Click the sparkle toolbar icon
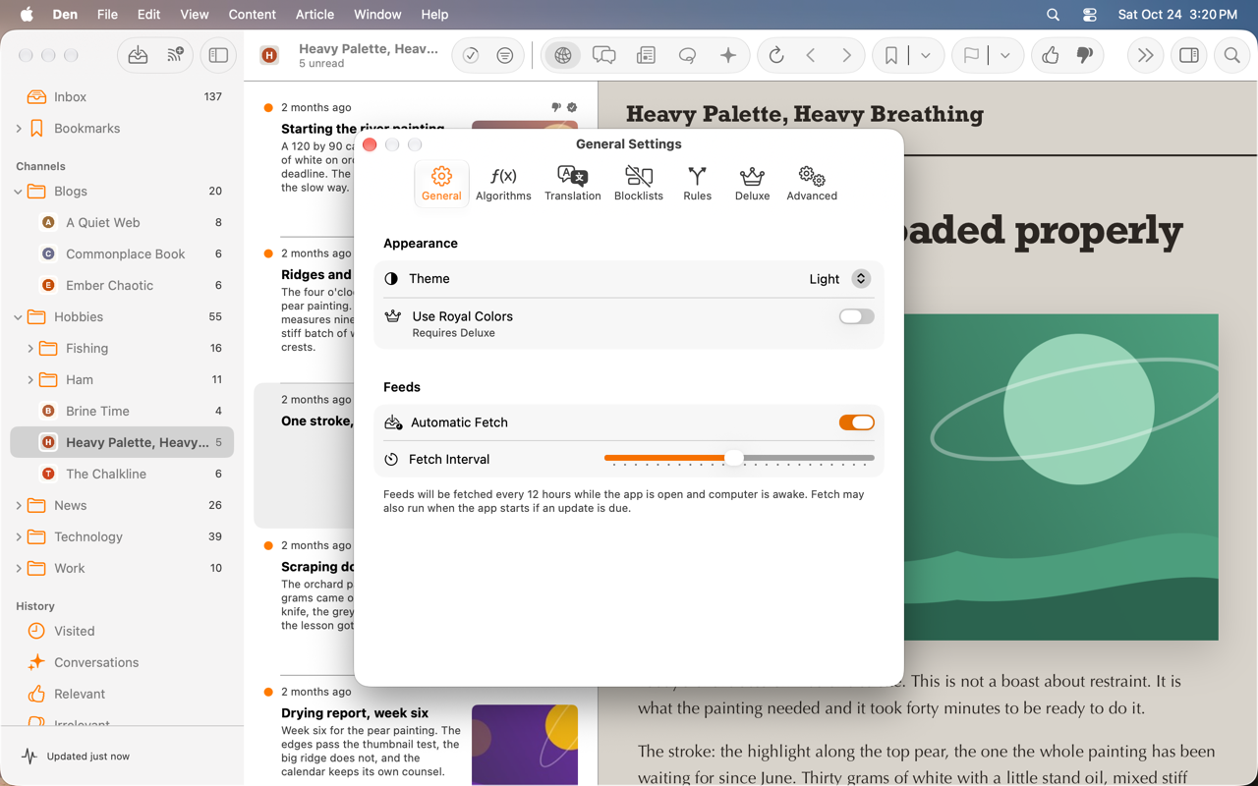The height and width of the screenshot is (786, 1258). click(728, 56)
